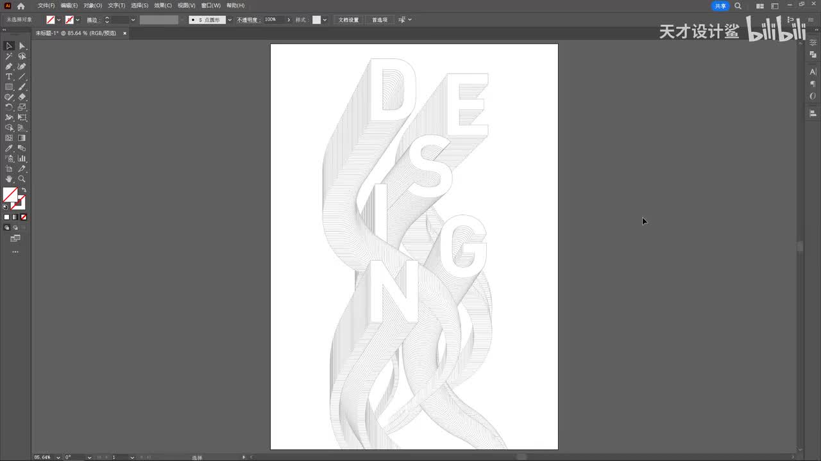This screenshot has height=461, width=821.
Task: Enable Draw Behind mode
Action: click(15, 227)
